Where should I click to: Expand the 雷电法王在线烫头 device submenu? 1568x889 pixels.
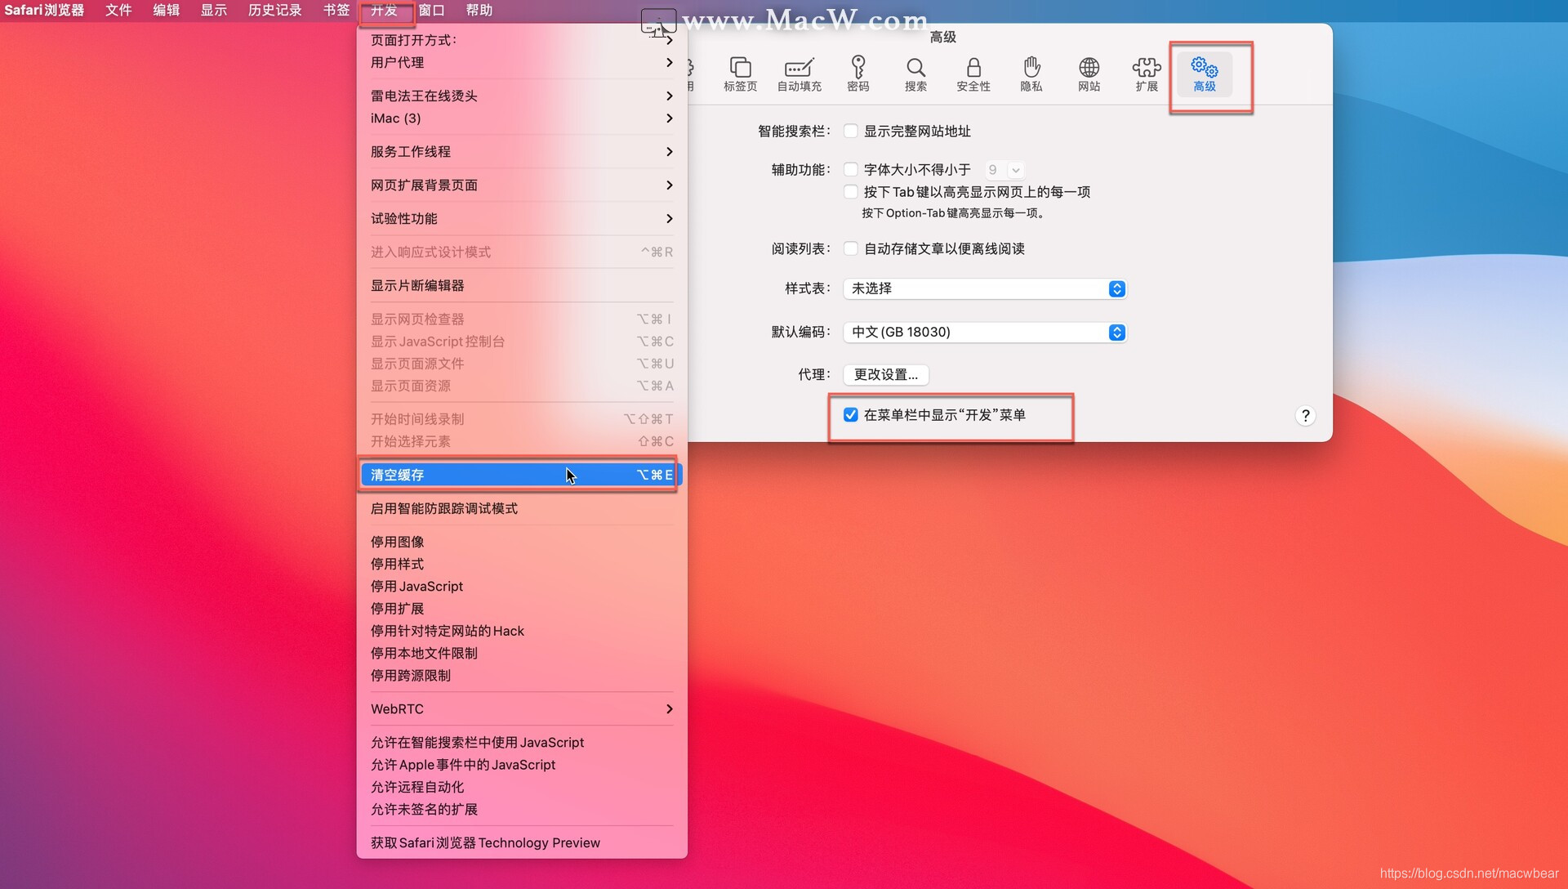pyautogui.click(x=522, y=96)
